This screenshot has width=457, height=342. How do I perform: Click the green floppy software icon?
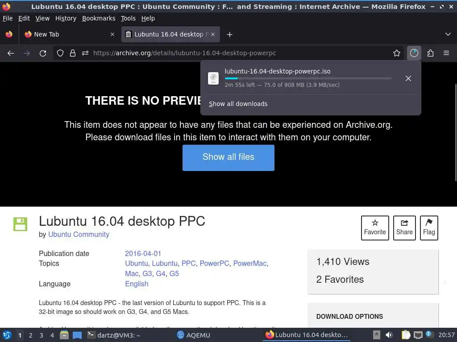click(21, 224)
